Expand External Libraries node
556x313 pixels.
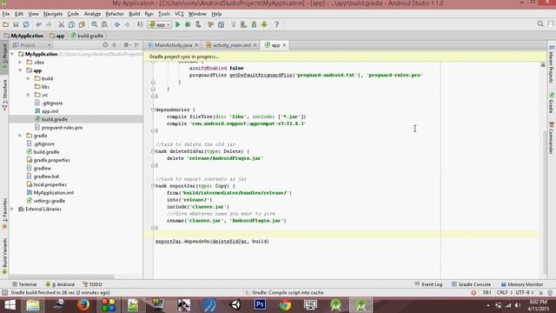click(12, 209)
